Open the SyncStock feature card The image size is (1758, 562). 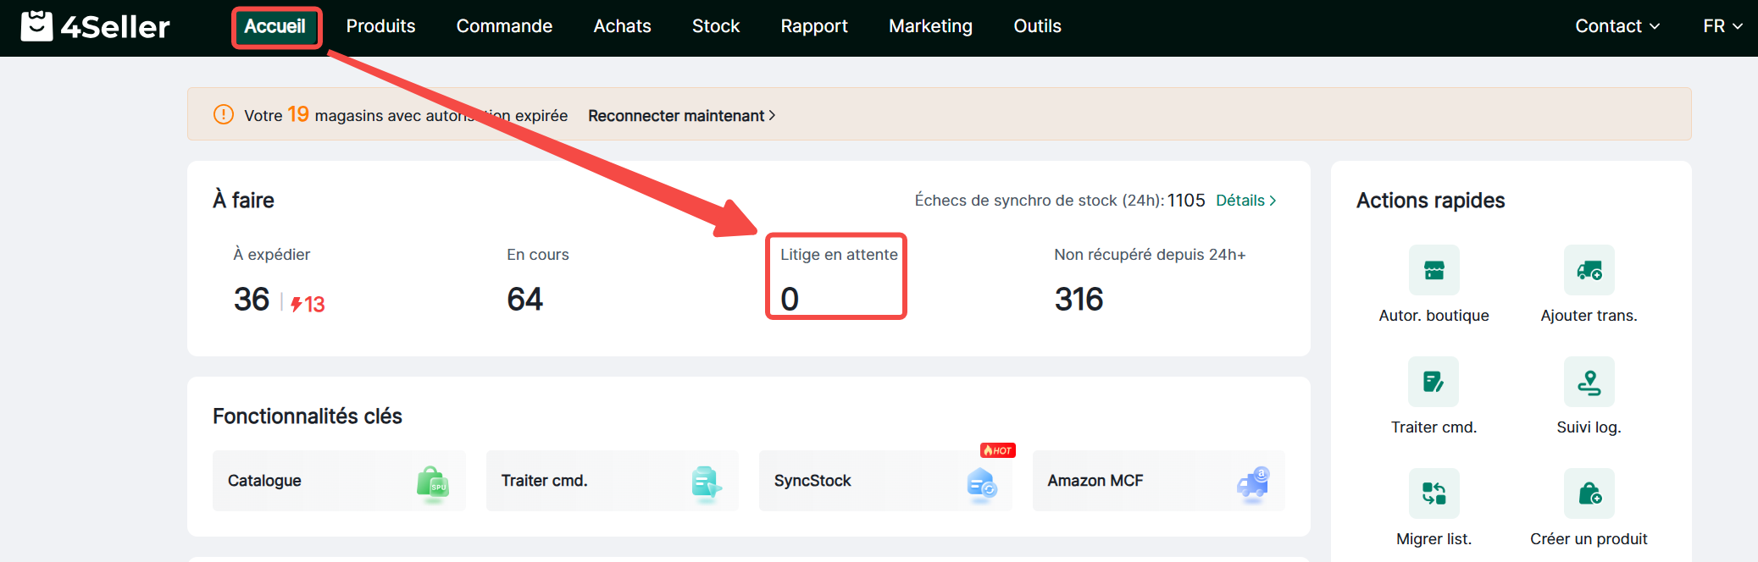885,481
